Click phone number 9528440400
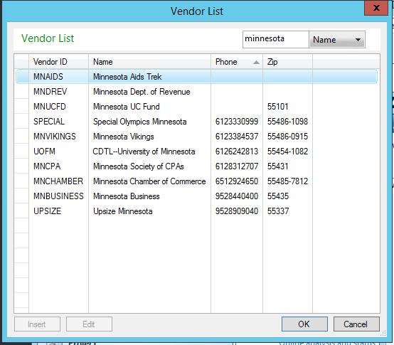 [237, 196]
